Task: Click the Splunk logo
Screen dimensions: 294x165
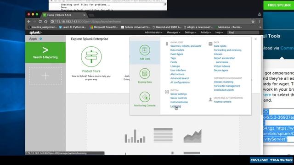Action: (35, 33)
